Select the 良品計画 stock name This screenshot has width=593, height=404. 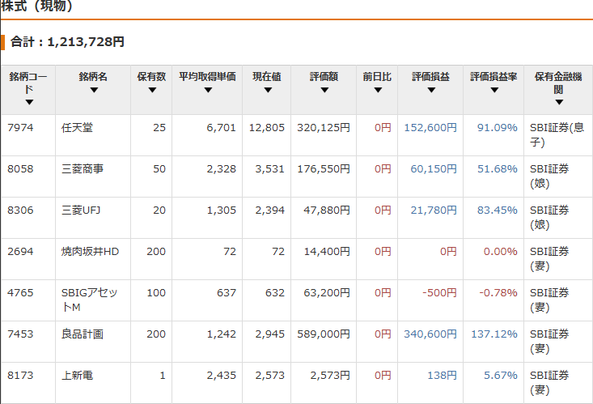(x=83, y=334)
